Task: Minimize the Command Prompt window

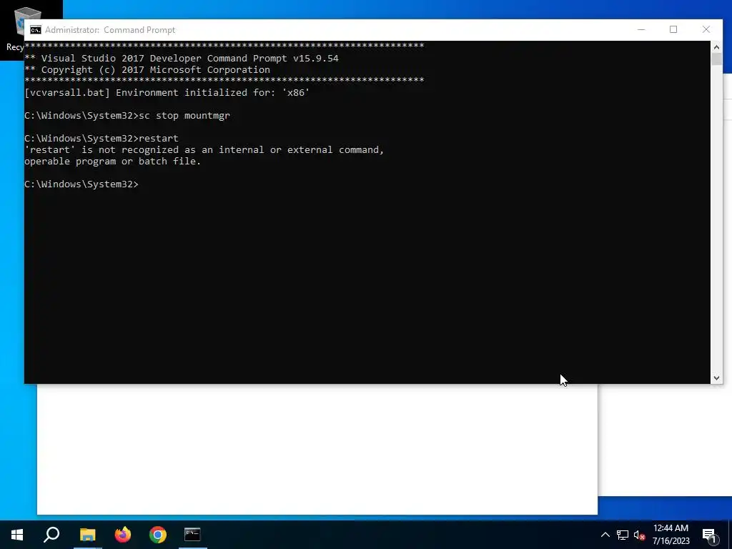Action: coord(641,29)
